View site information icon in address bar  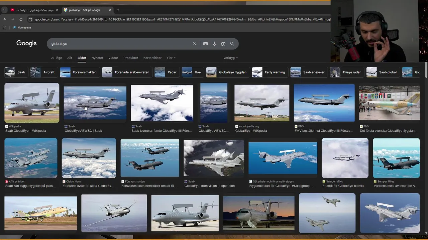tap(30, 19)
